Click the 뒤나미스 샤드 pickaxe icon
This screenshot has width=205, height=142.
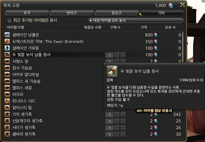(7, 101)
